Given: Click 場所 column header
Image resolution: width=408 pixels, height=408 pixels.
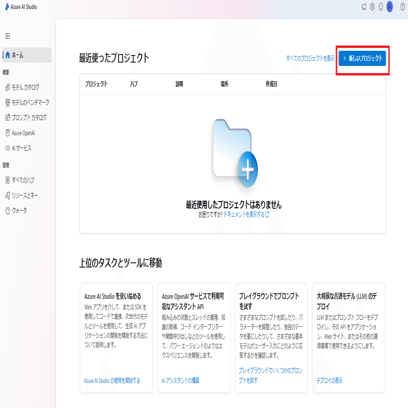Looking at the screenshot, I should tap(224, 84).
